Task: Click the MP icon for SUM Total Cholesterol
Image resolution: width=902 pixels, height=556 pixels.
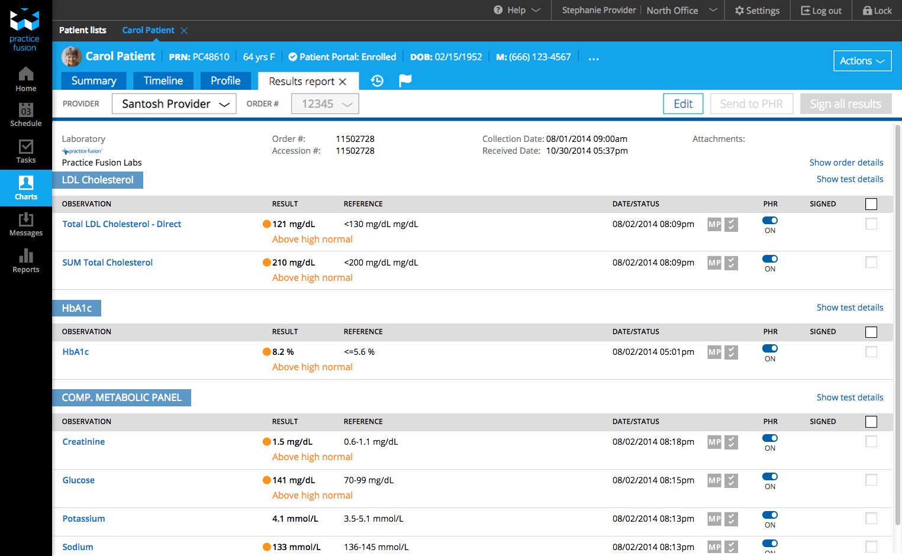Action: 714,263
